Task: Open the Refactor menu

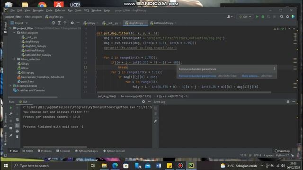Action: tap(60, 10)
